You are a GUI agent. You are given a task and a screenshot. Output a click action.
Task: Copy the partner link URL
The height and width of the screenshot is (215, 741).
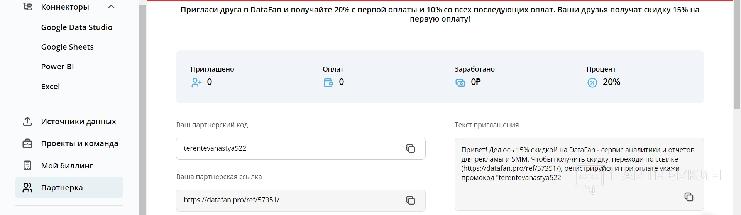pyautogui.click(x=410, y=200)
